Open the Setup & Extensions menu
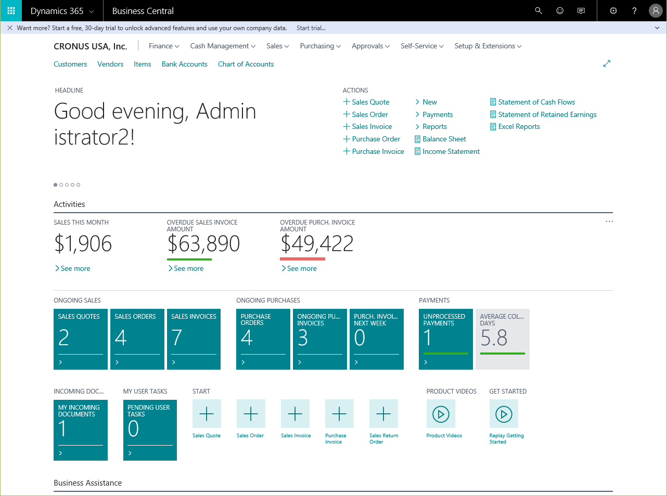This screenshot has height=496, width=667. pos(488,46)
